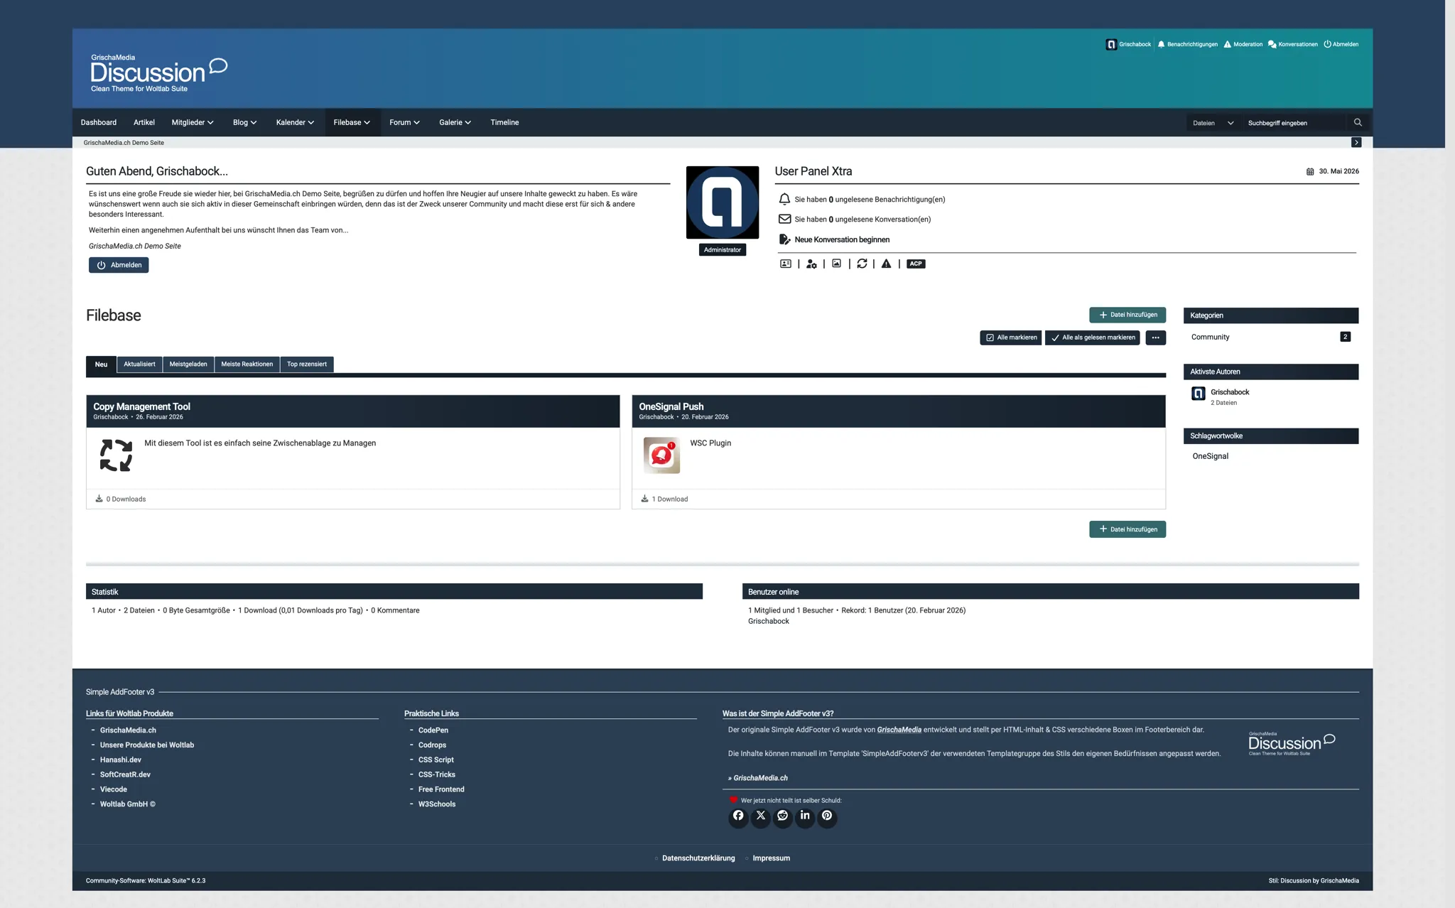
Task: Click the GrischaMedia Discussion header logo
Action: [x=158, y=74]
